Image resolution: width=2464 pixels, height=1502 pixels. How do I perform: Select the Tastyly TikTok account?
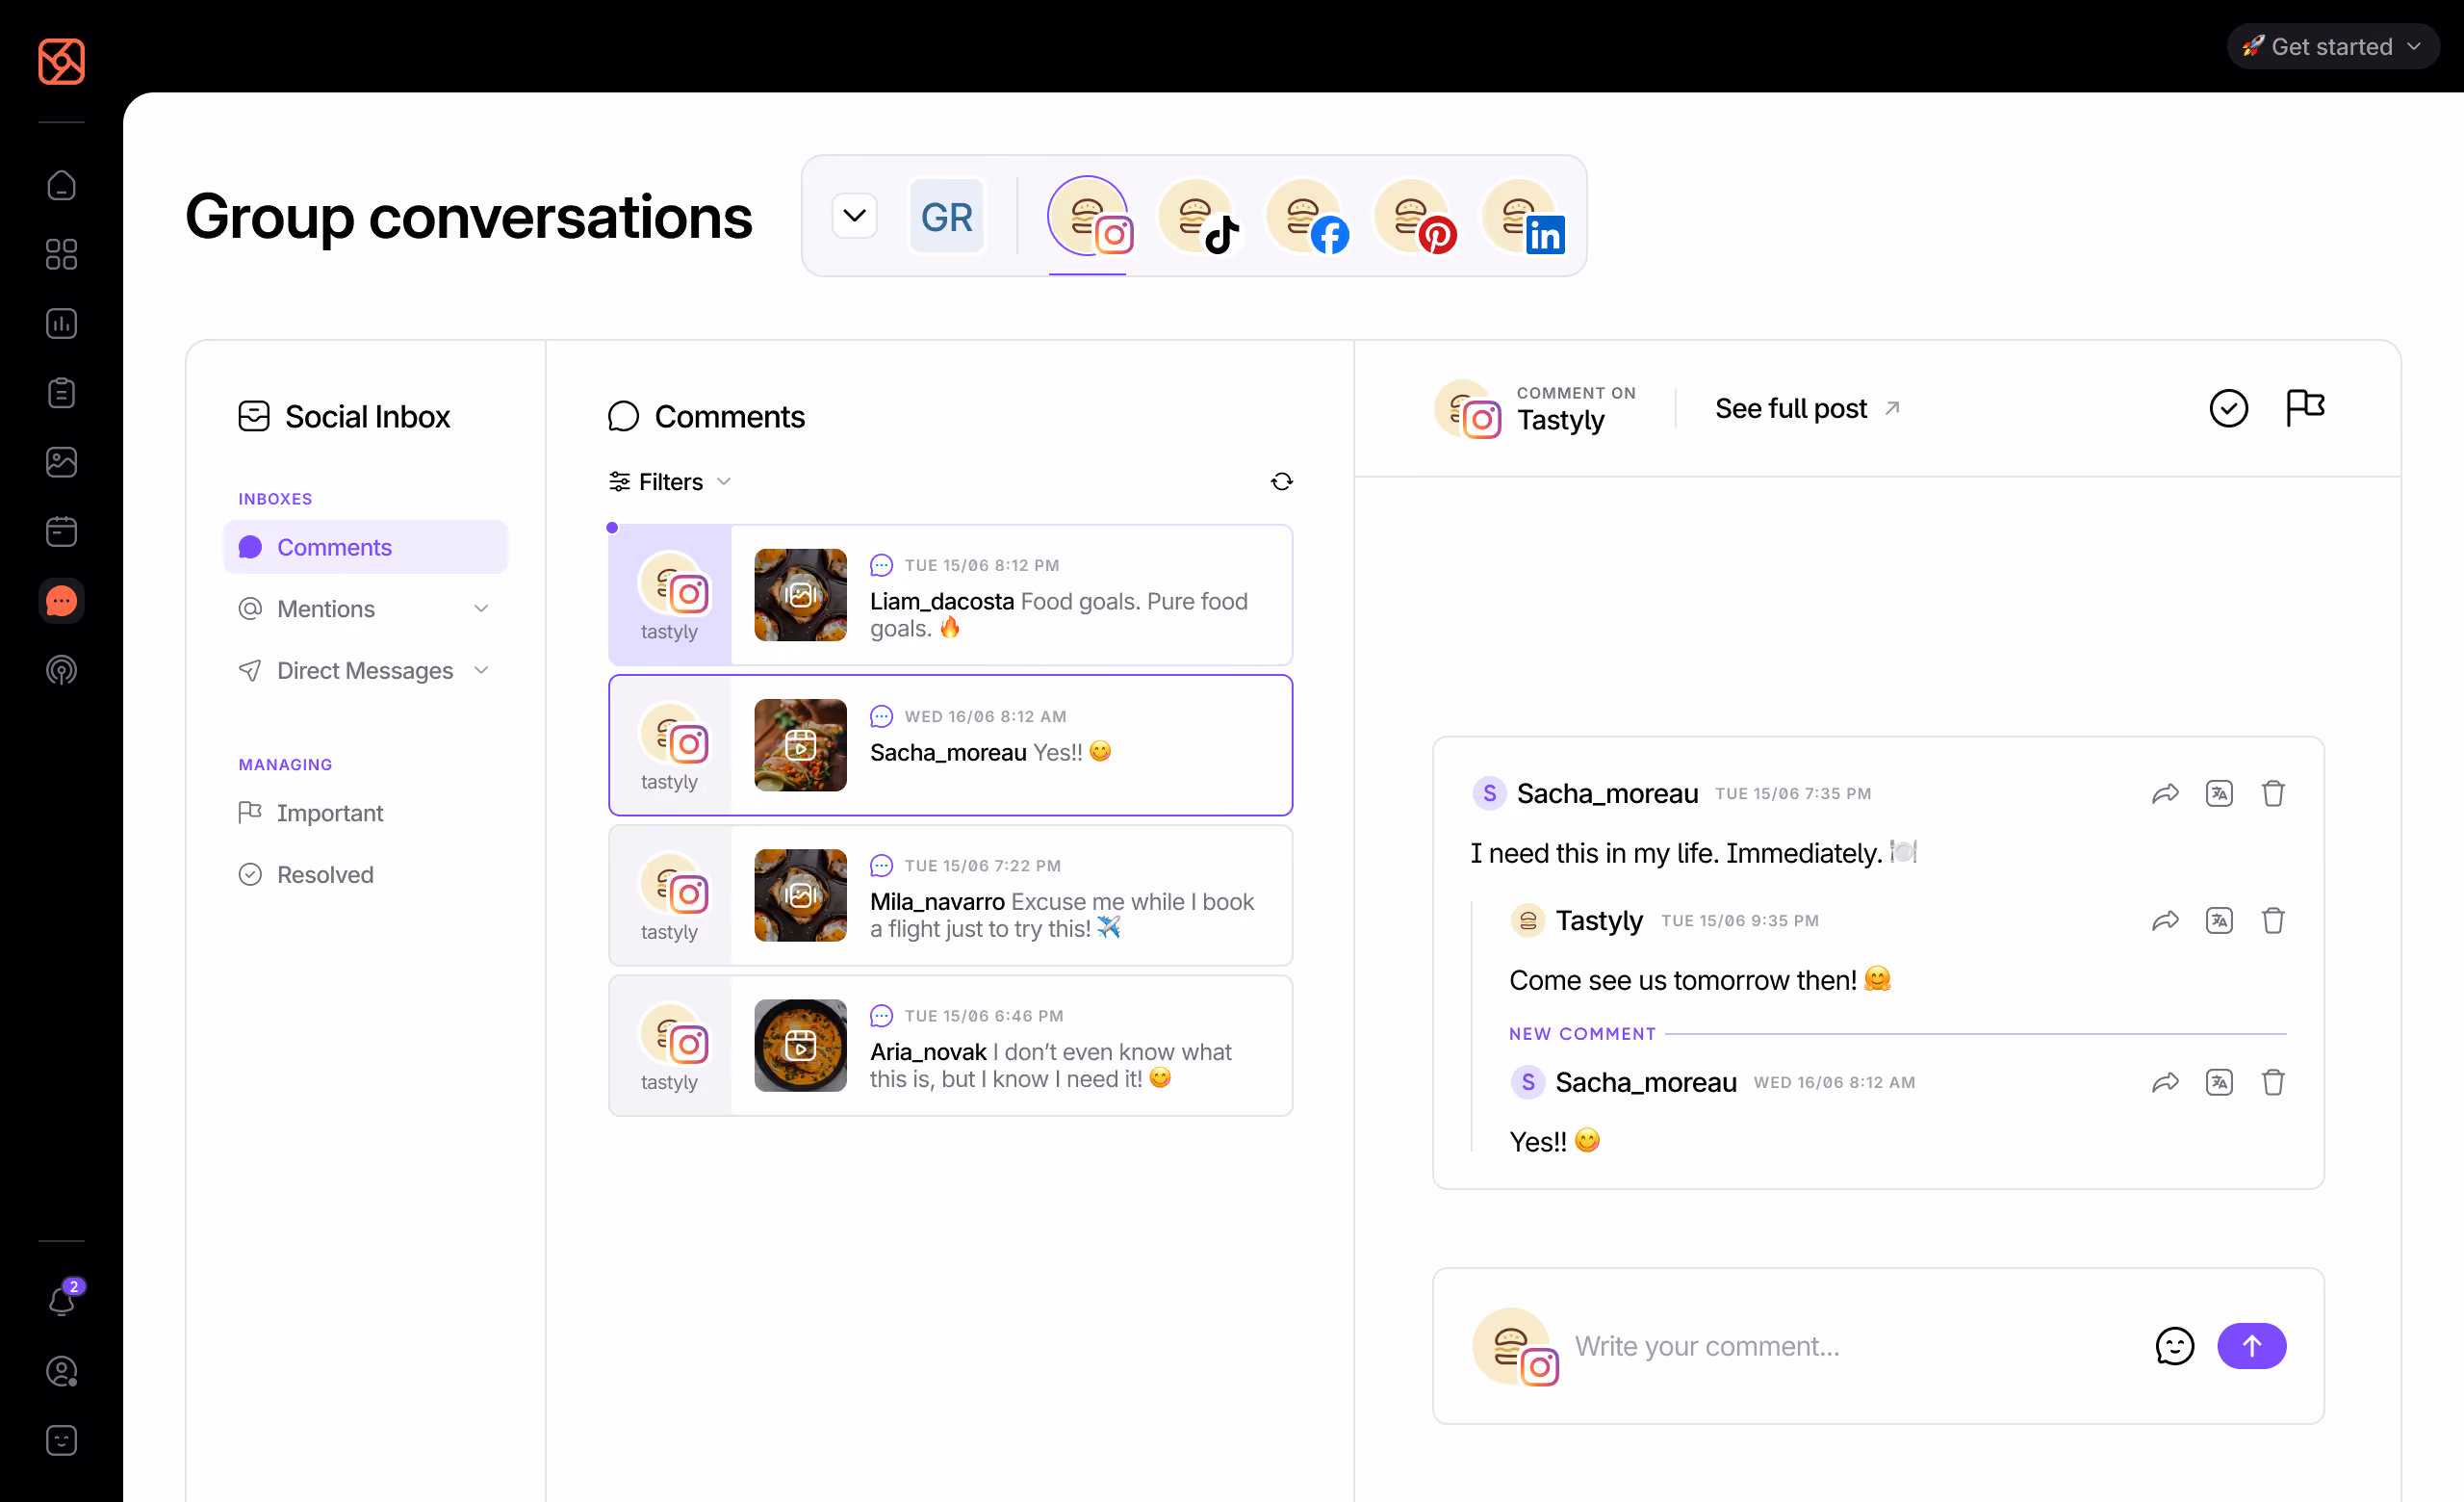coord(1197,216)
